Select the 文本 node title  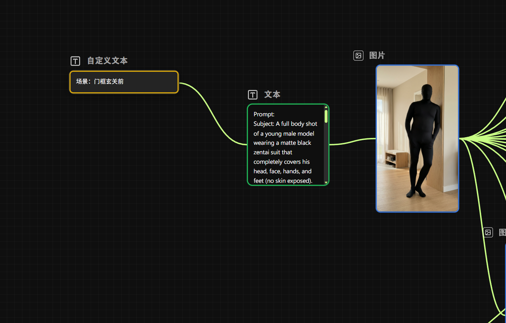click(272, 95)
